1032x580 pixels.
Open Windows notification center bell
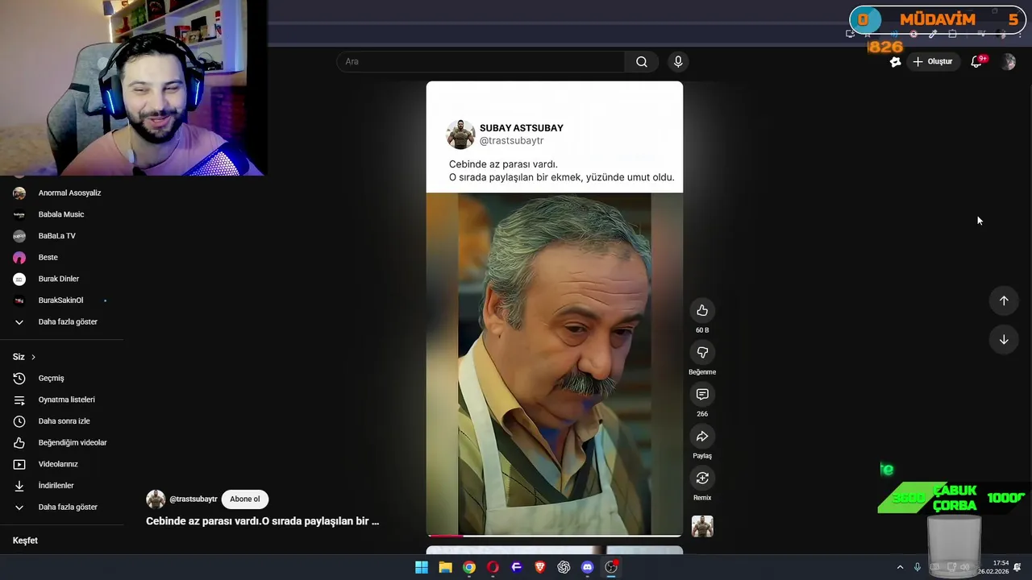(1017, 567)
